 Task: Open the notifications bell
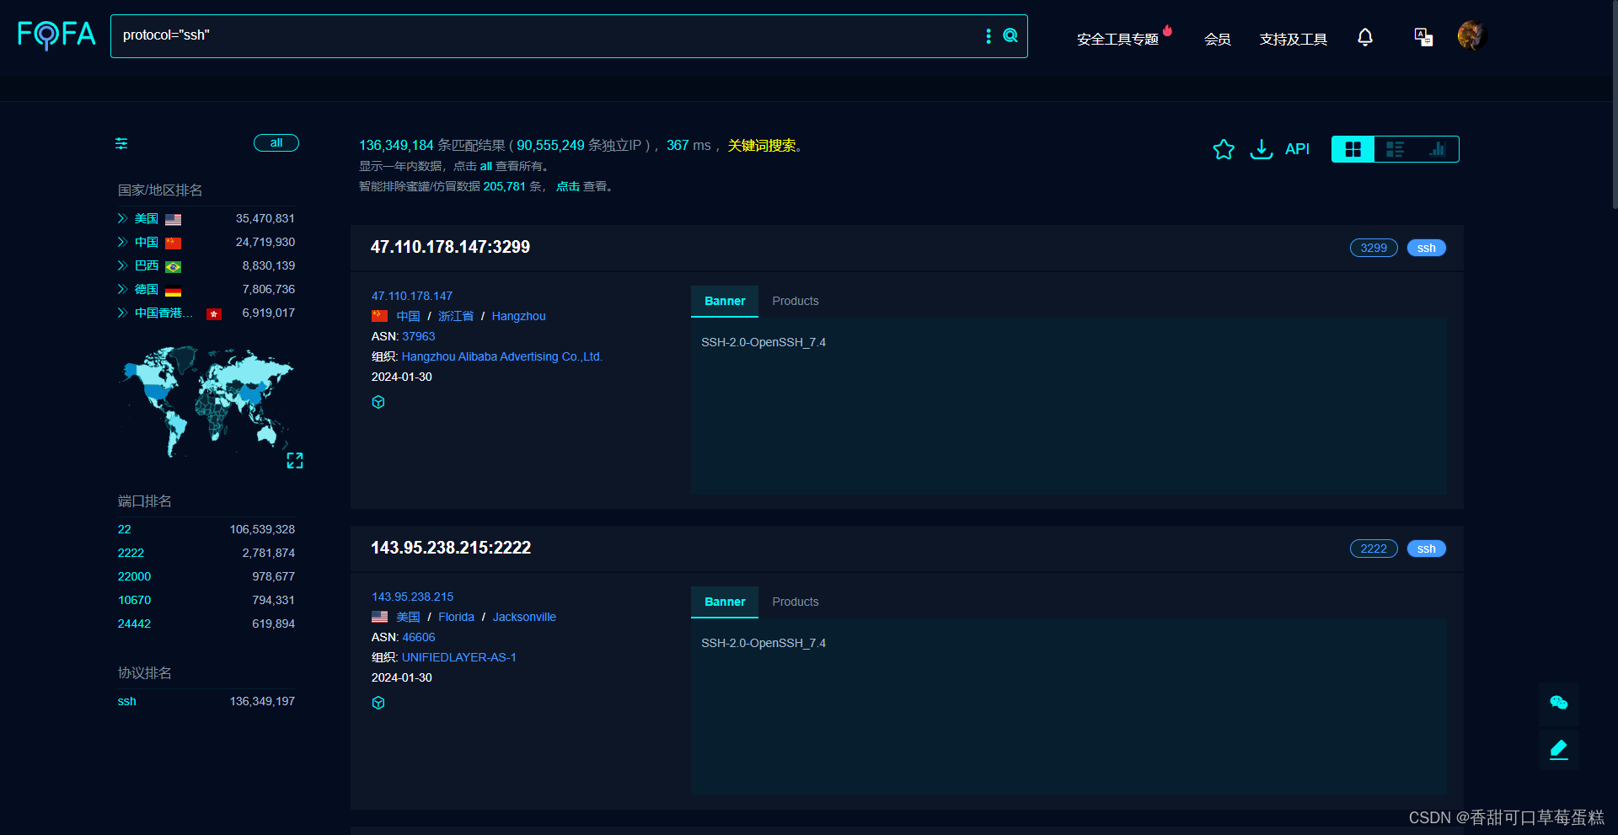[1365, 37]
